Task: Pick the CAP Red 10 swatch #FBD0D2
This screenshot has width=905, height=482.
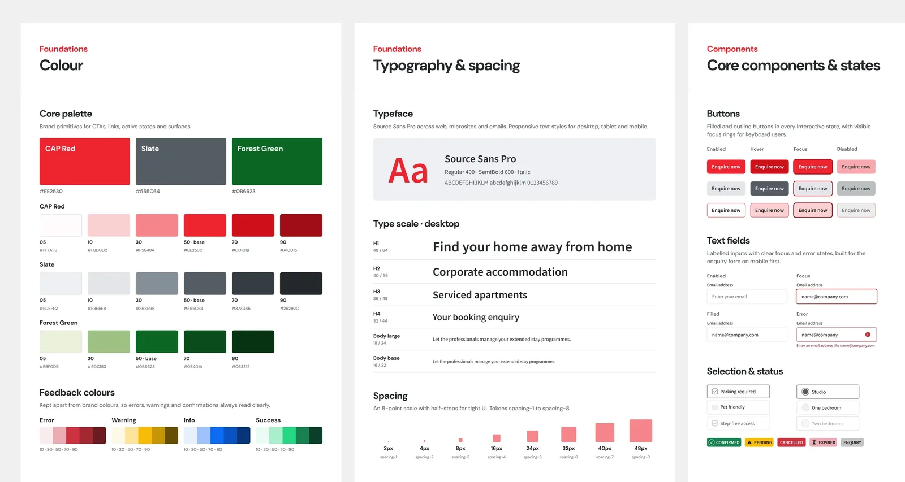Action: click(109, 225)
